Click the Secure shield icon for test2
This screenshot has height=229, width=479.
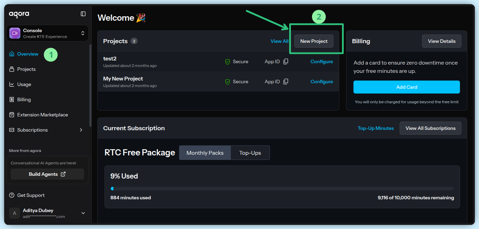227,62
